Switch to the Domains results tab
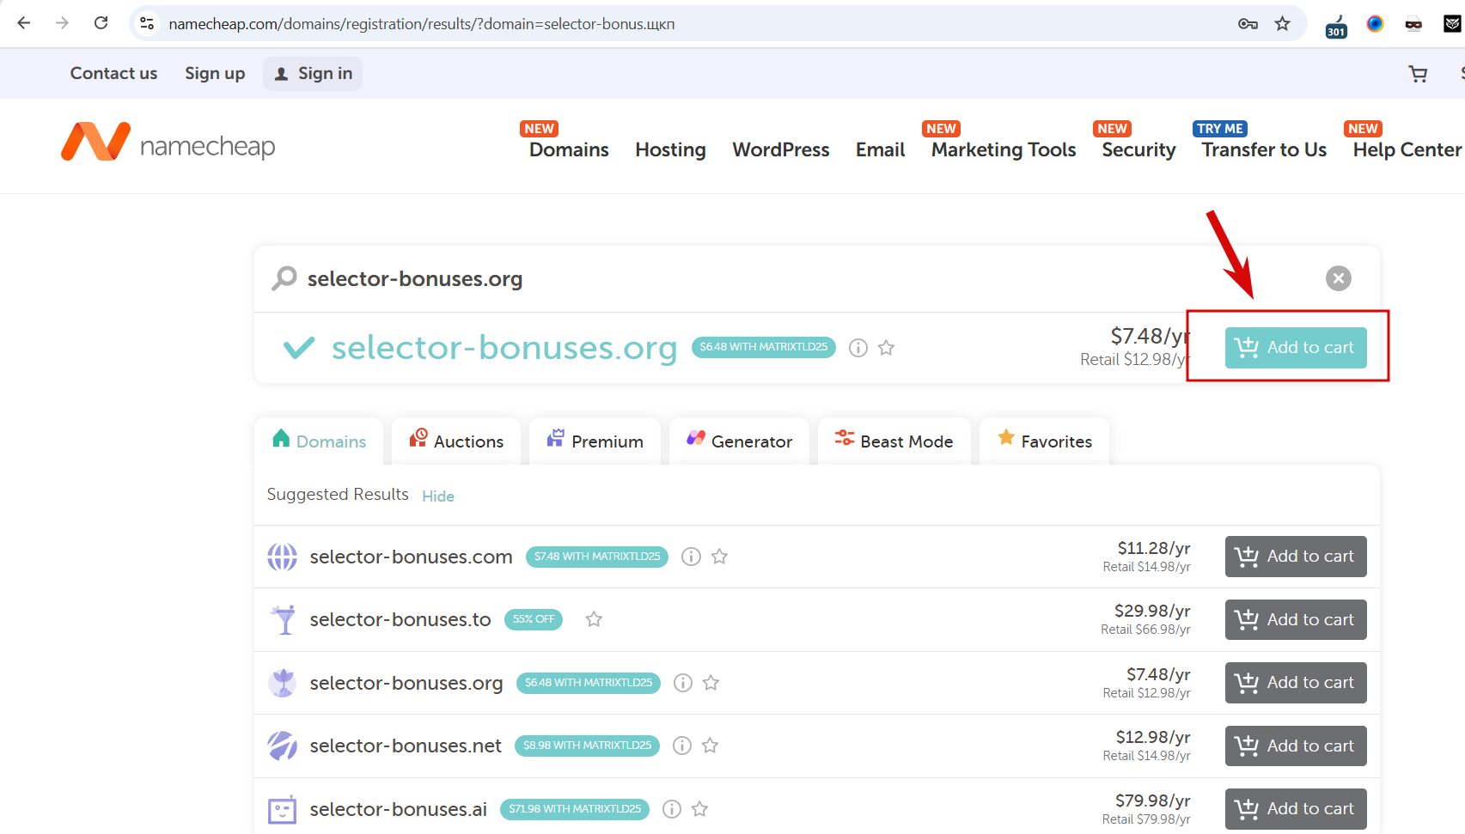 [319, 441]
